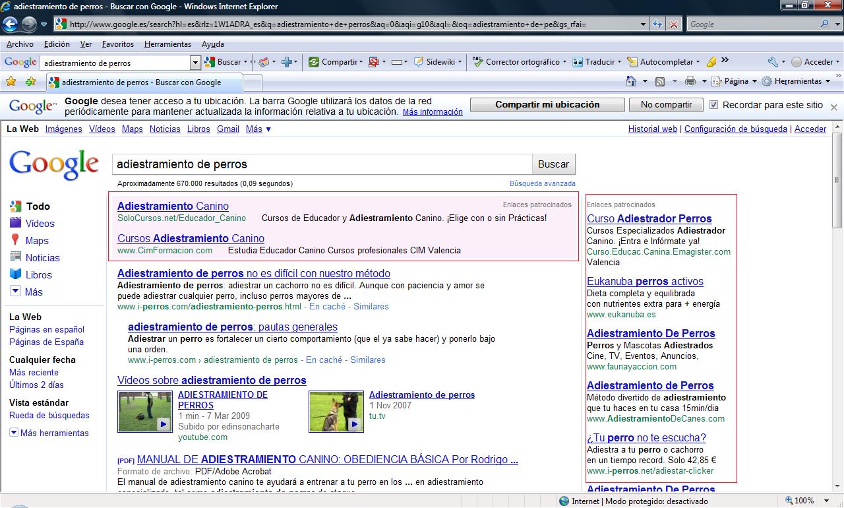Image resolution: width=844 pixels, height=508 pixels.
Task: Click the Todo icon in the sidebar
Action: pyautogui.click(x=15, y=206)
